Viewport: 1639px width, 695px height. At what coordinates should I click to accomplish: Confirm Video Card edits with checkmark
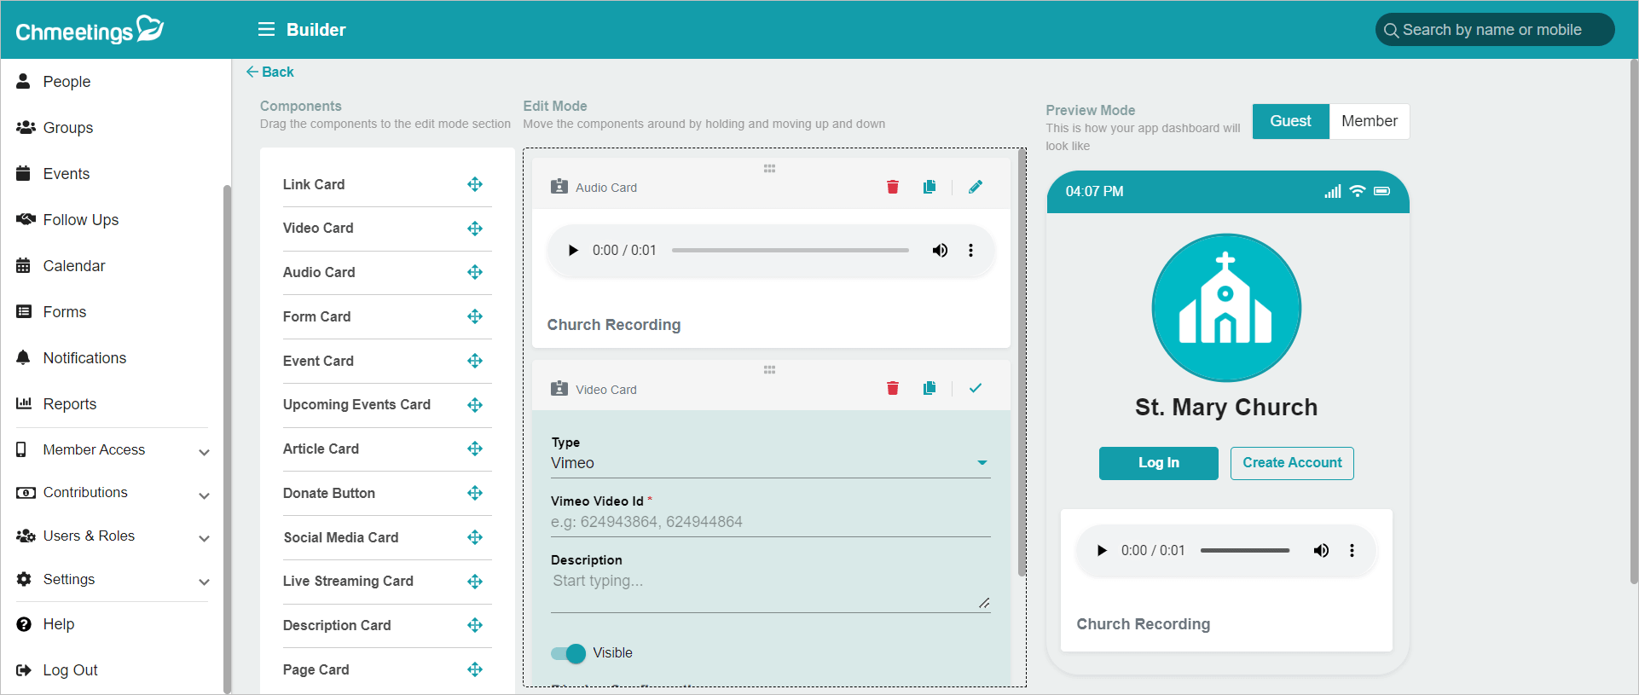[976, 388]
